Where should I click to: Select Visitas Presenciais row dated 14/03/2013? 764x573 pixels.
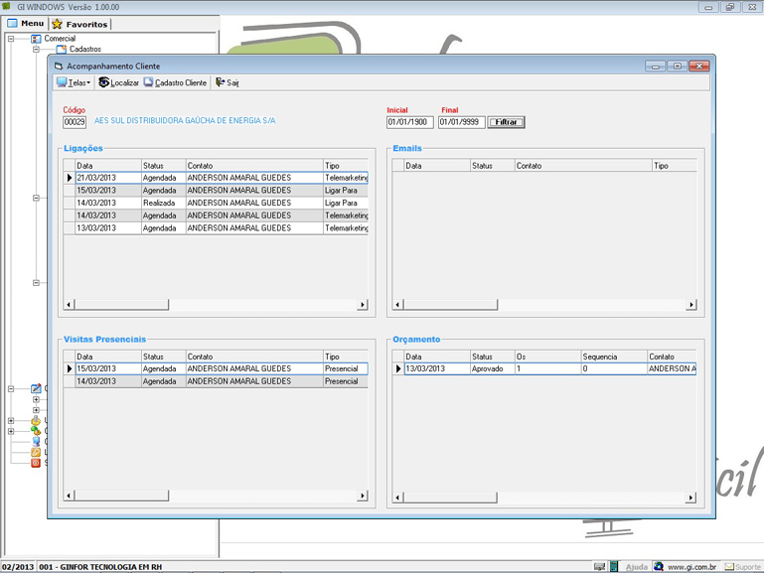point(216,381)
